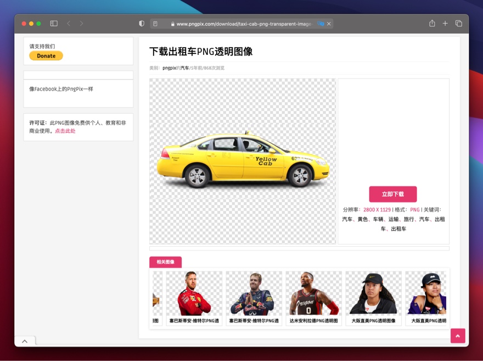Expand the bottom-left chevron tab

25,341
